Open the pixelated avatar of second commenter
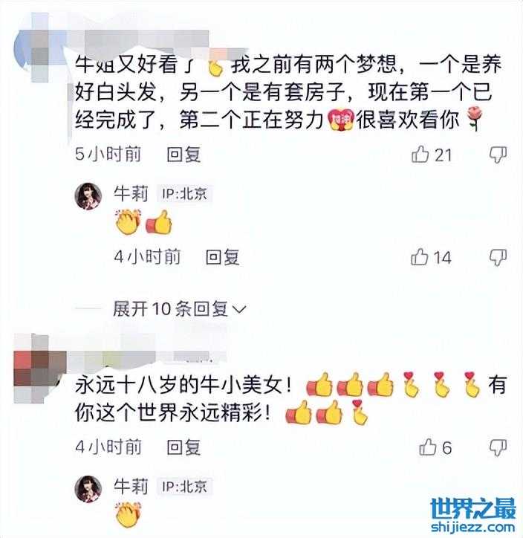Screen dimensions: 523x538 pos(39,369)
